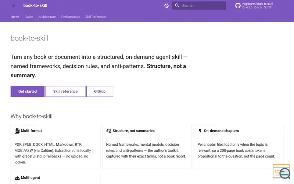Toggle dark mode with moon icon
Image resolution: width=294 pixels, height=184 pixels.
pyautogui.click(x=166, y=6)
